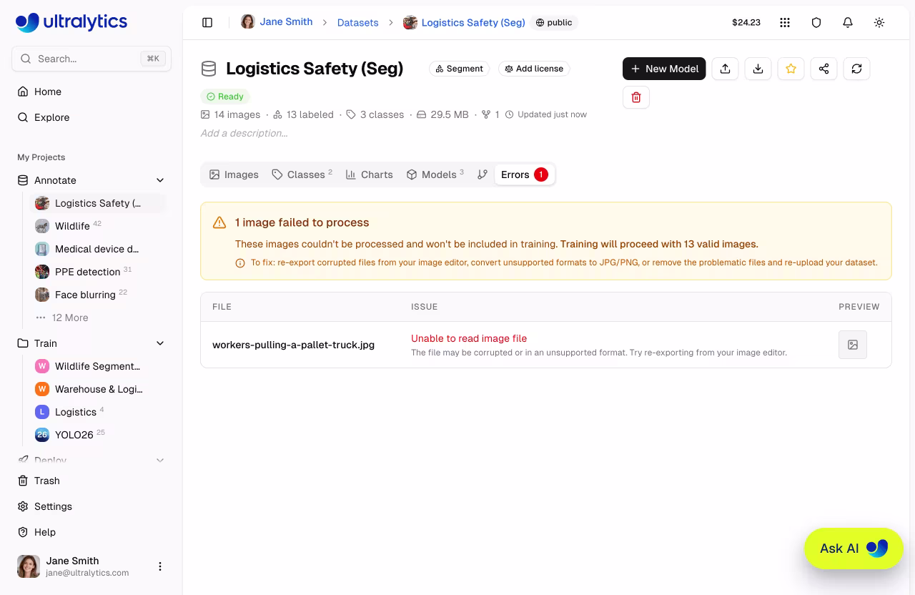
Task: Toggle the sidebar panel icon
Action: pos(207,22)
